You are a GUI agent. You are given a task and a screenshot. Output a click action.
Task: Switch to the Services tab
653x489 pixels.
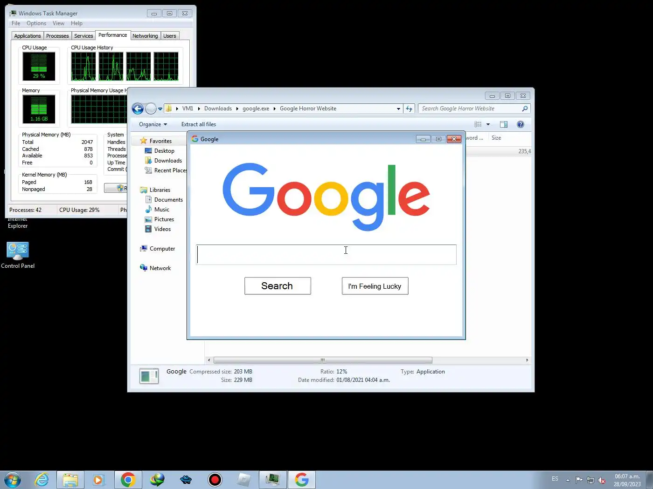tap(83, 36)
